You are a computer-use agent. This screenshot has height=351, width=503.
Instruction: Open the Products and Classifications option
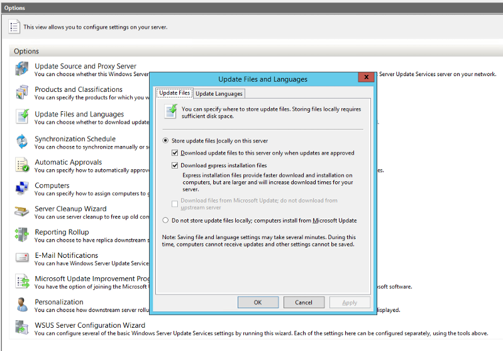(79, 89)
